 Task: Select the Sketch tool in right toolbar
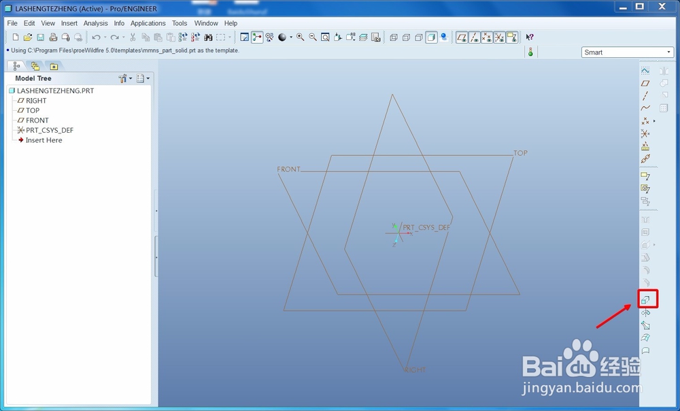(x=645, y=70)
